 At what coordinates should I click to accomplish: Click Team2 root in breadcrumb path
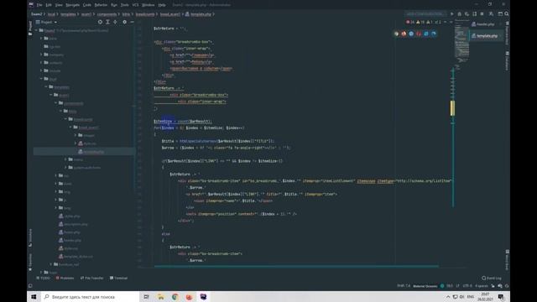pos(37,14)
